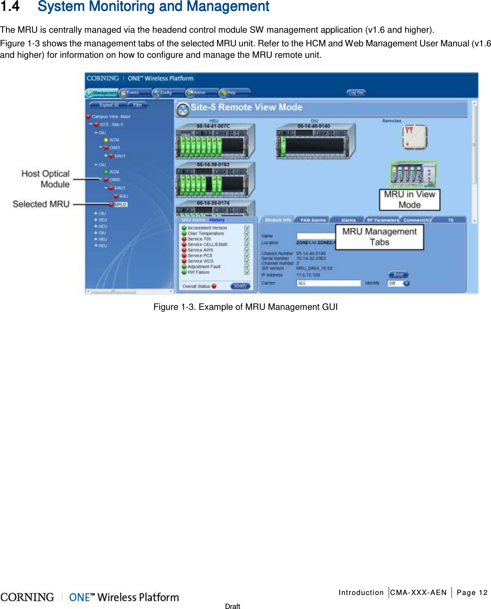Viewport: 491px width, 609px height.
Task: Select the highlighted MRU unit thumbnail
Action: pyautogui.click(x=414, y=174)
